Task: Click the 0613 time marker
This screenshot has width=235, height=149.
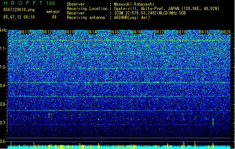Action: (x=69, y=32)
